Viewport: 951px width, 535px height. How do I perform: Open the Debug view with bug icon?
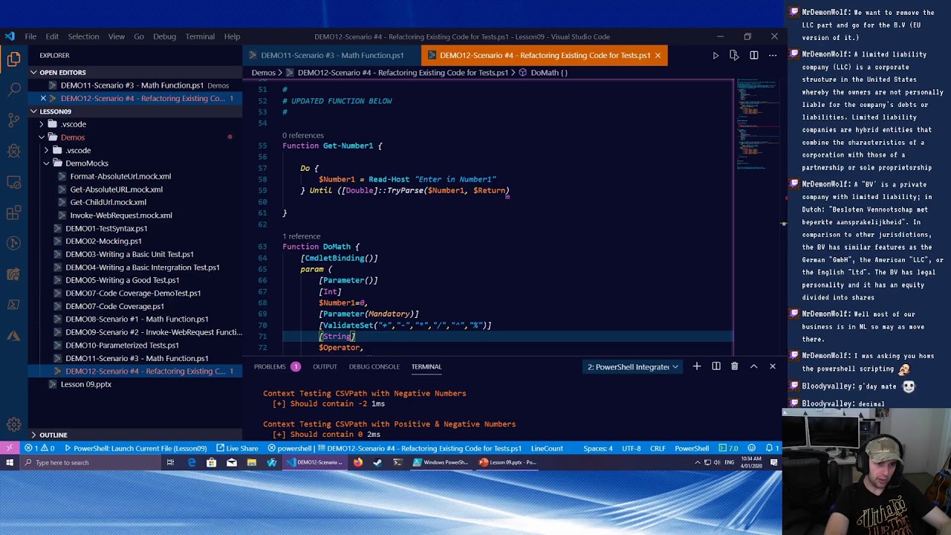coord(14,152)
